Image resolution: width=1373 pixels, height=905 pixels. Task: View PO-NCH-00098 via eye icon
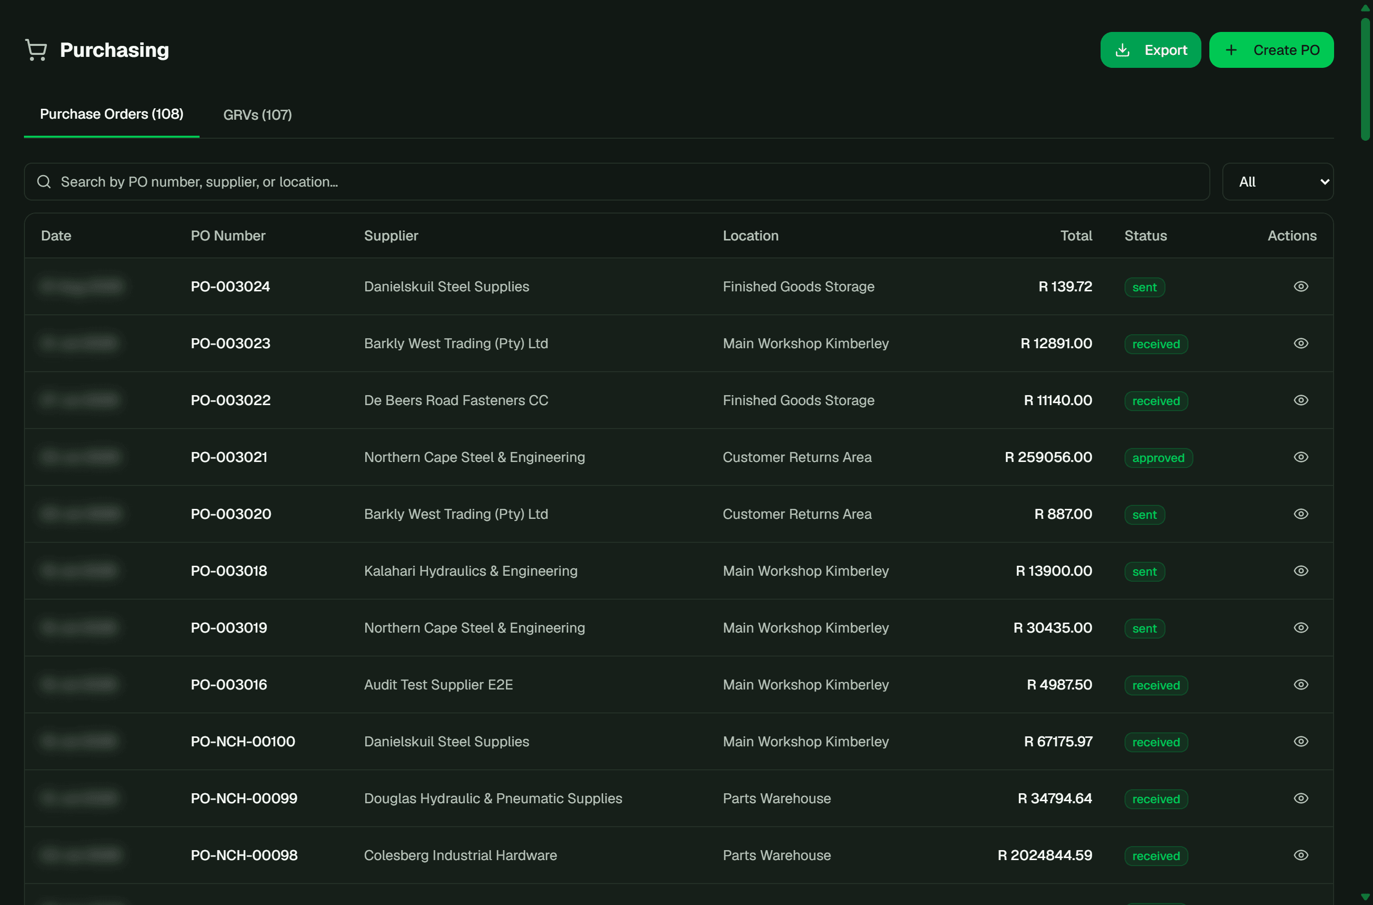click(x=1300, y=855)
